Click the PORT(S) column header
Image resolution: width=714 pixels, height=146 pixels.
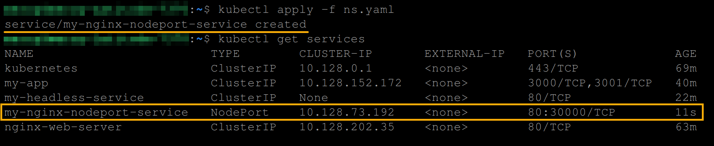pos(552,54)
